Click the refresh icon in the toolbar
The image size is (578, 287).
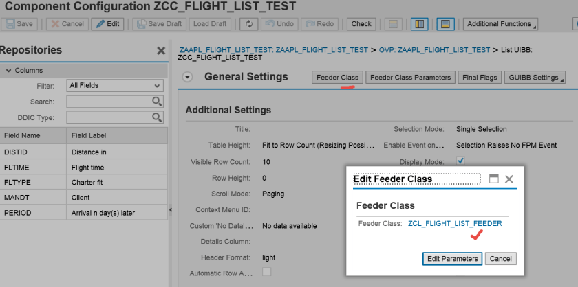tap(248, 24)
